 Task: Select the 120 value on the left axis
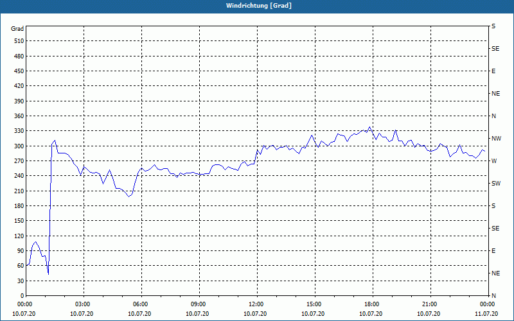click(19, 236)
